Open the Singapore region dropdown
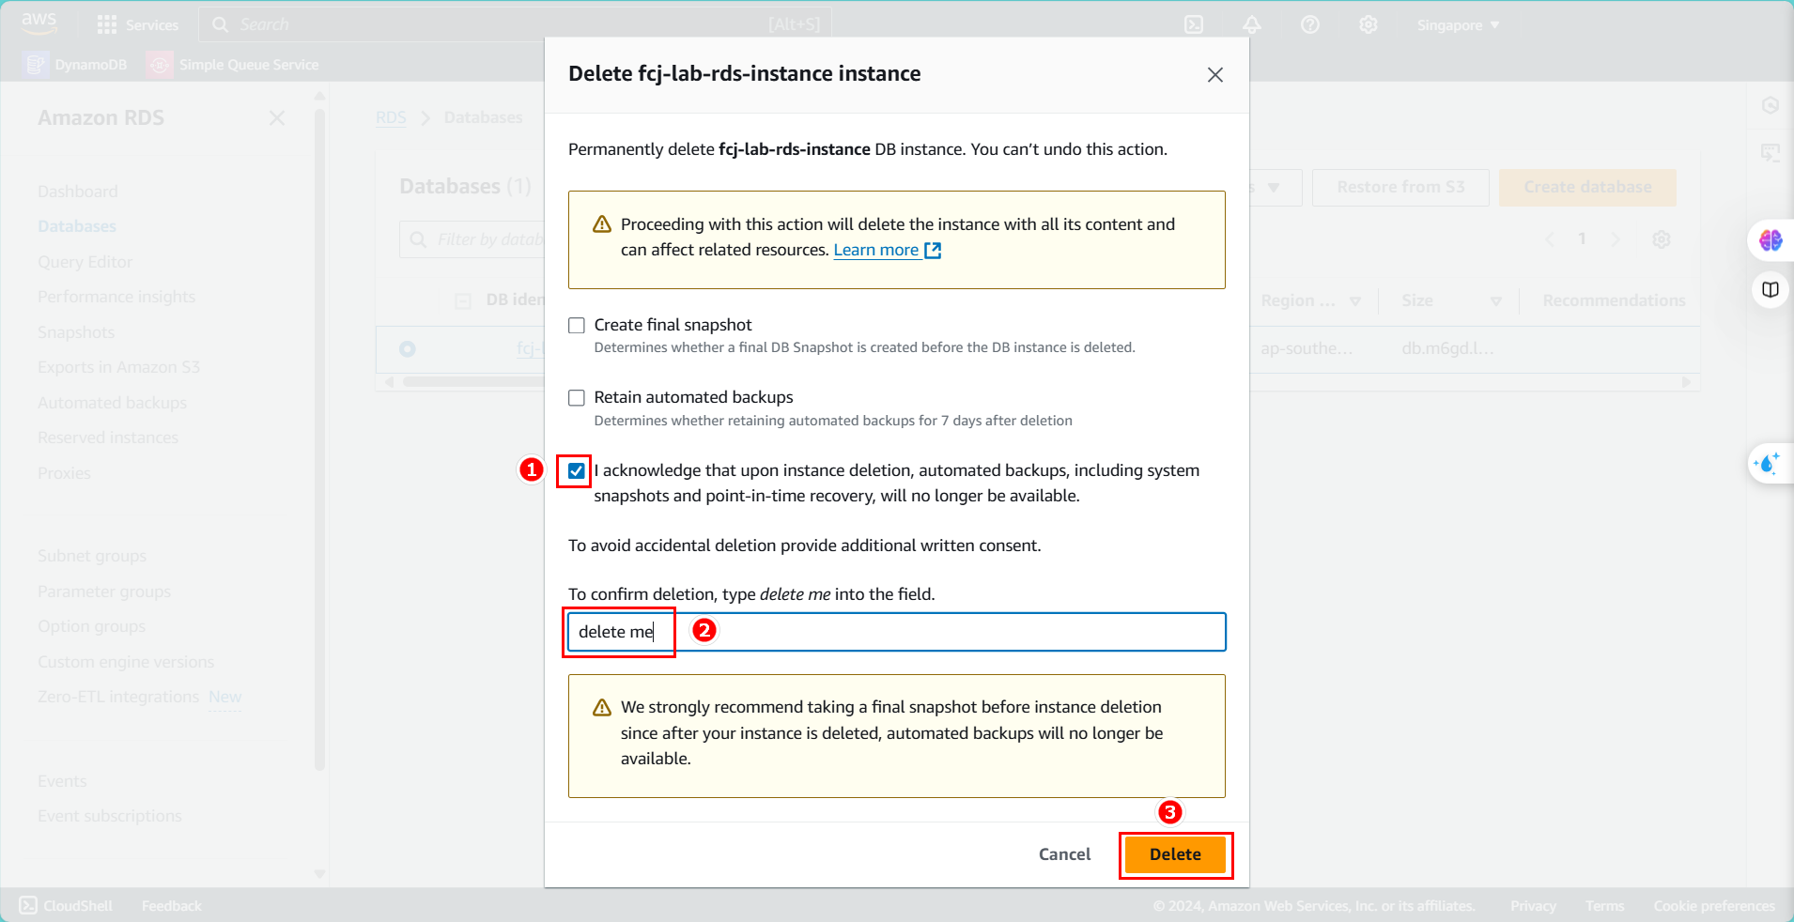This screenshot has height=922, width=1794. (1458, 25)
